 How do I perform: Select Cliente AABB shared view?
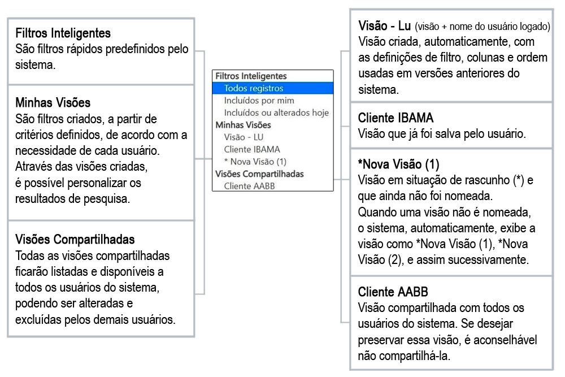click(x=273, y=186)
